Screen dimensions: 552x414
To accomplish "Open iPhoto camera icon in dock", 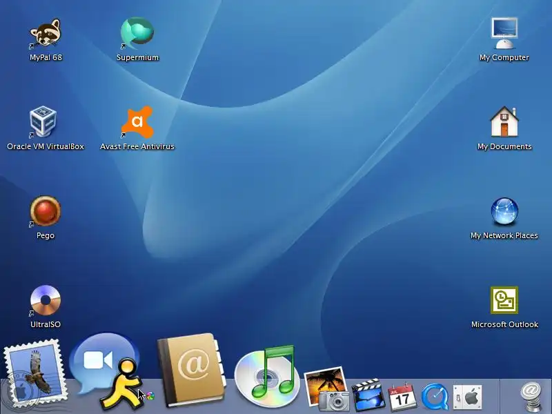I will tap(327, 388).
